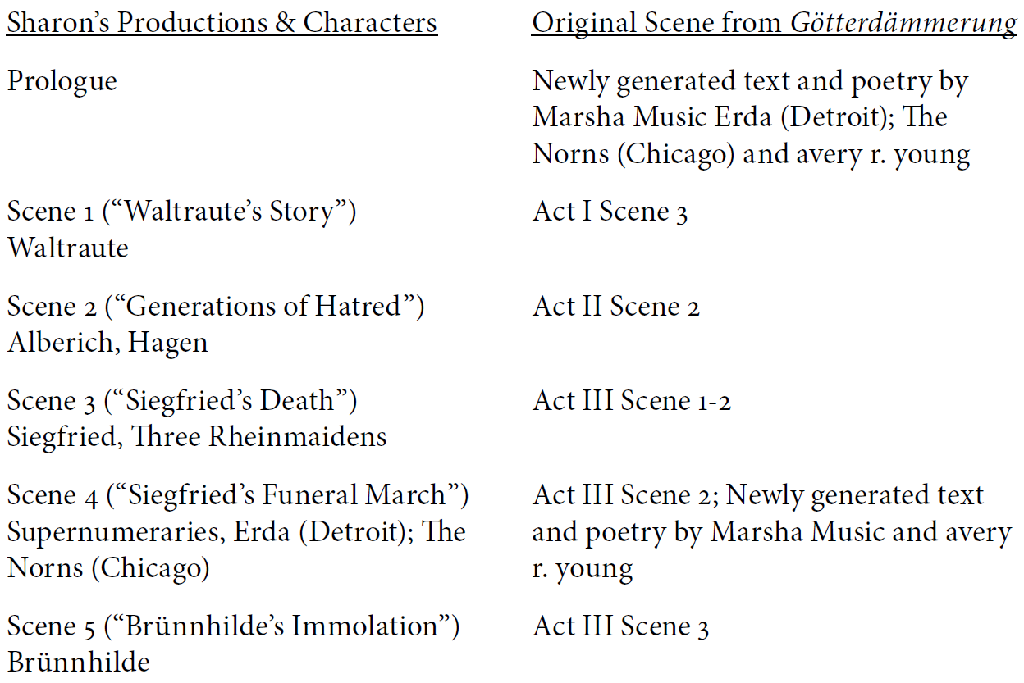Click "Newly generated text and poetry by" line
The height and width of the screenshot is (683, 1024).
tap(751, 82)
